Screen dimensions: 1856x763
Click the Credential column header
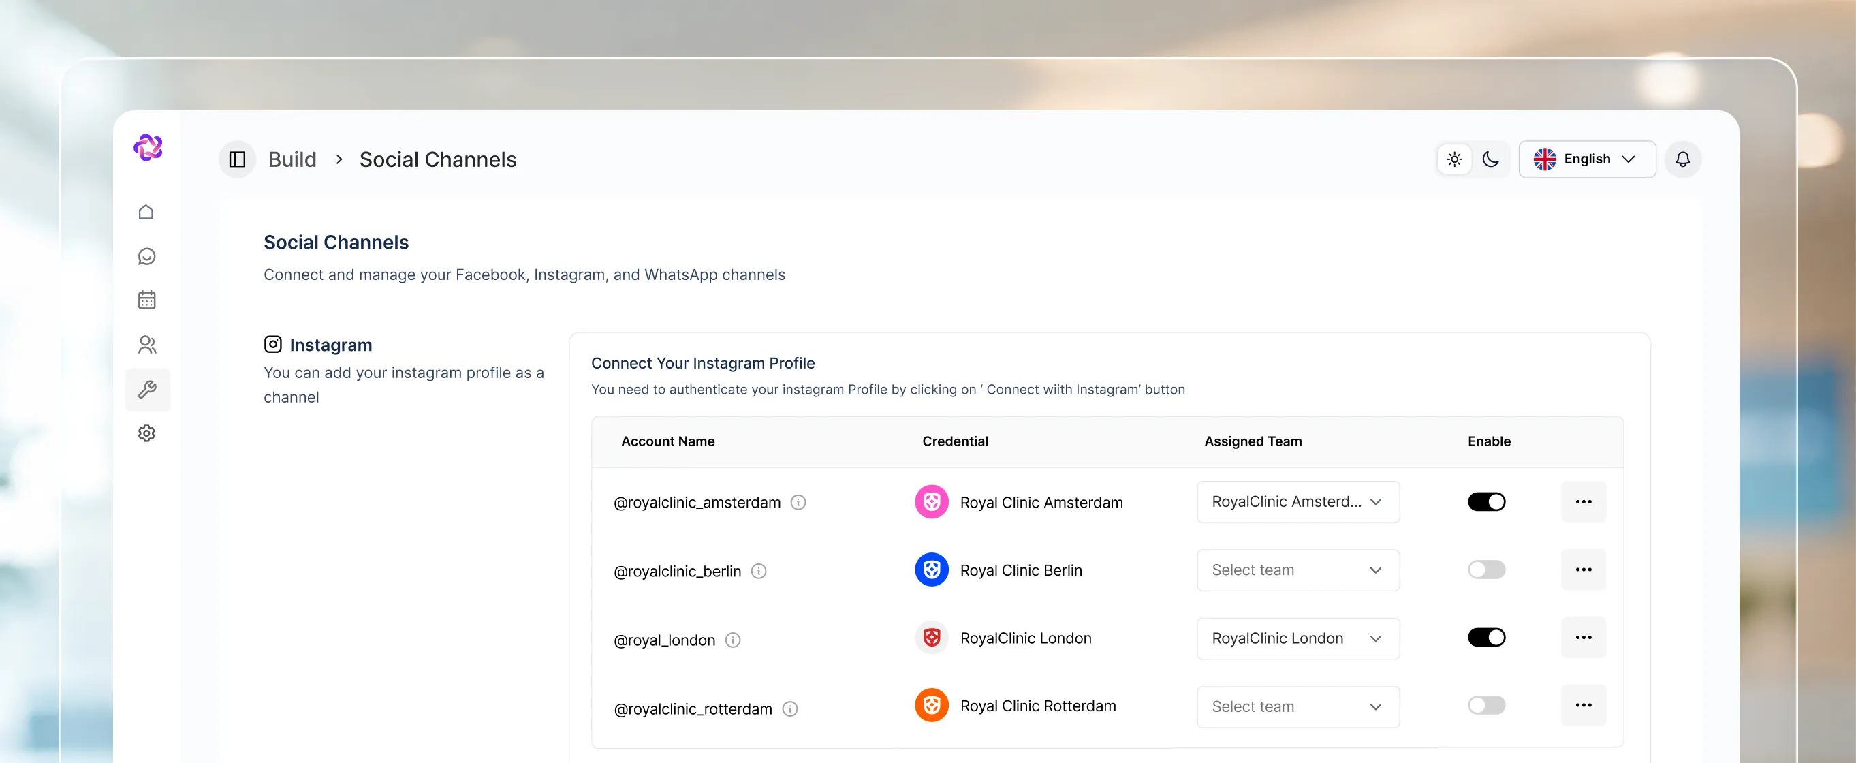tap(955, 441)
